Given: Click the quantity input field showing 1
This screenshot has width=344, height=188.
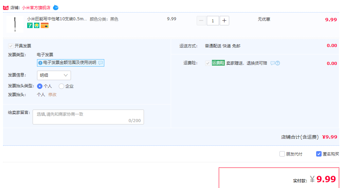Looking at the screenshot, I should [213, 21].
